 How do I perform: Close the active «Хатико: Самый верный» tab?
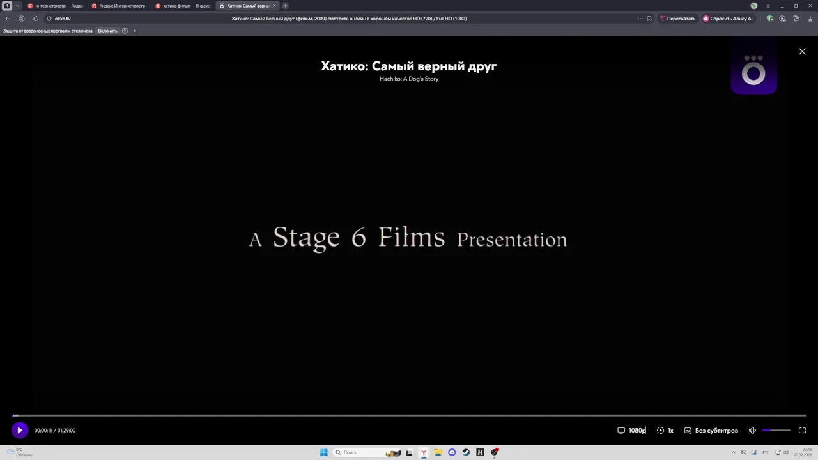[274, 6]
